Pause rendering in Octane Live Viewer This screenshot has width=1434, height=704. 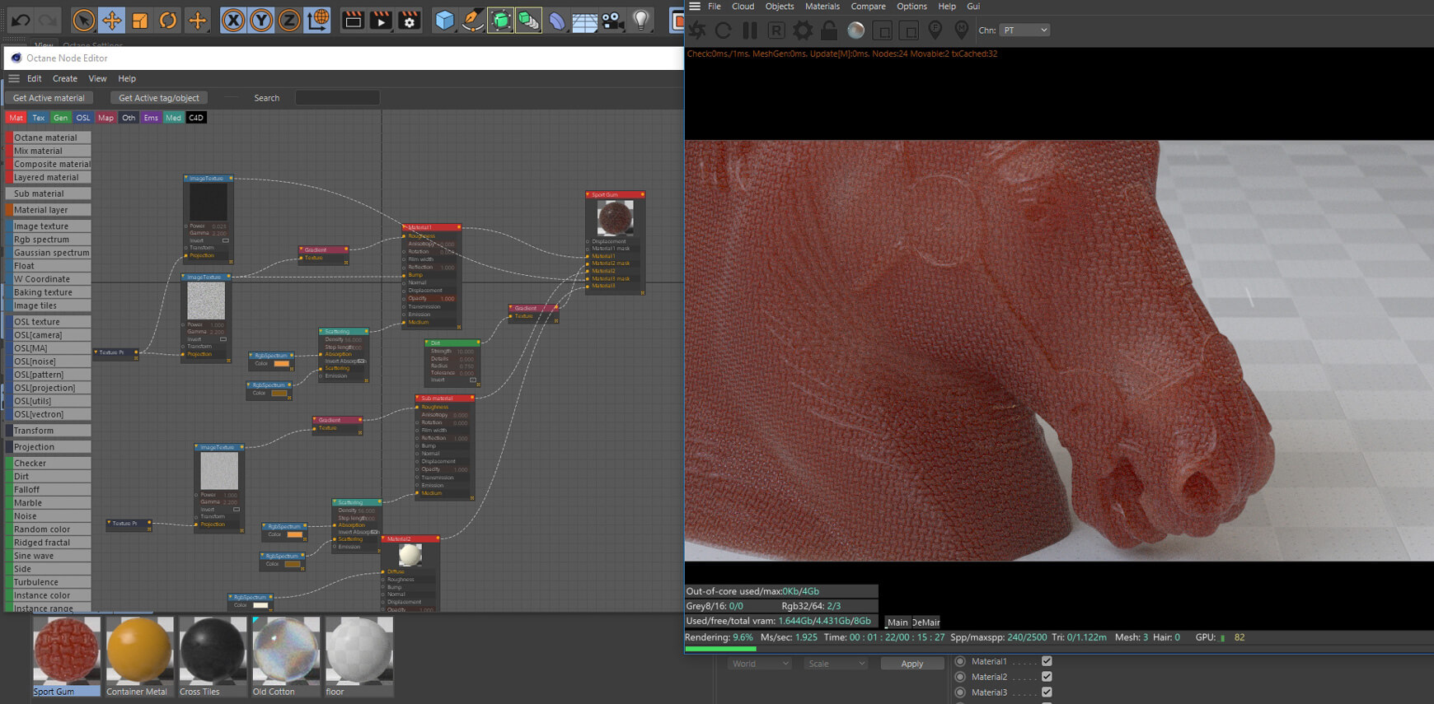click(x=749, y=30)
